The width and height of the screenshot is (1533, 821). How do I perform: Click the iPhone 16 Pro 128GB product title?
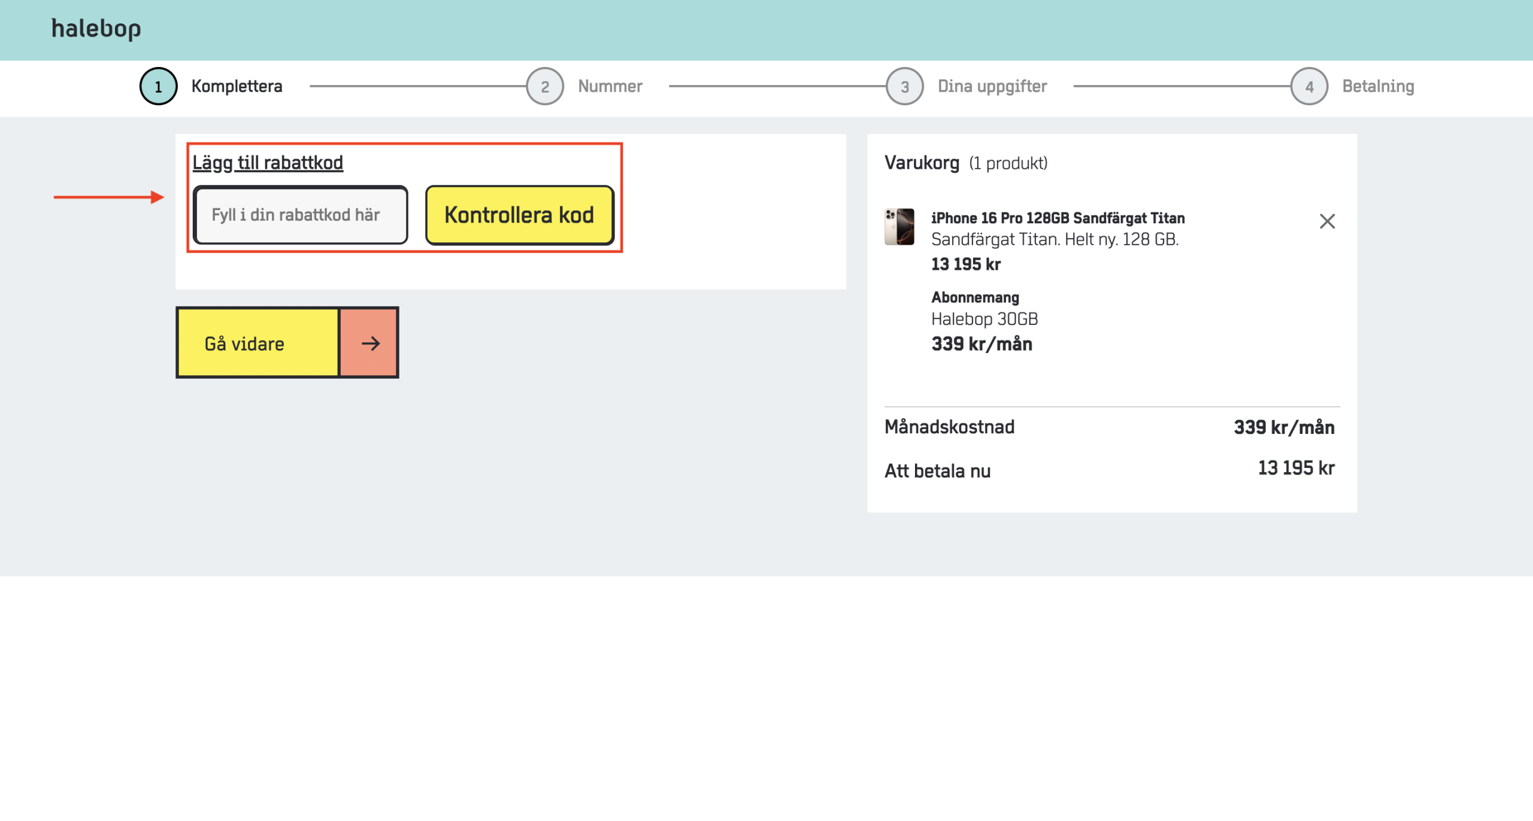(1058, 218)
